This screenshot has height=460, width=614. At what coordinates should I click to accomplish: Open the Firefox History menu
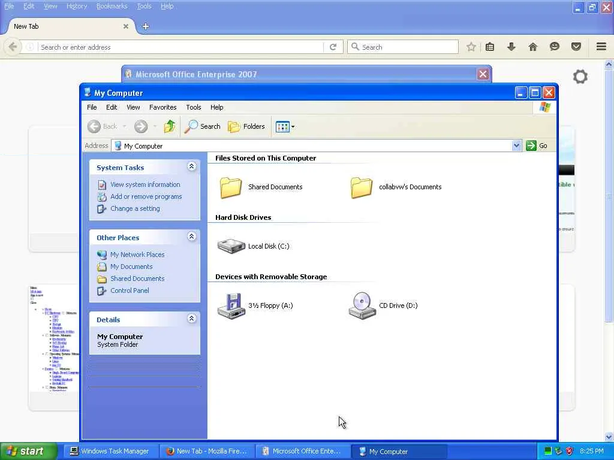[x=77, y=6]
